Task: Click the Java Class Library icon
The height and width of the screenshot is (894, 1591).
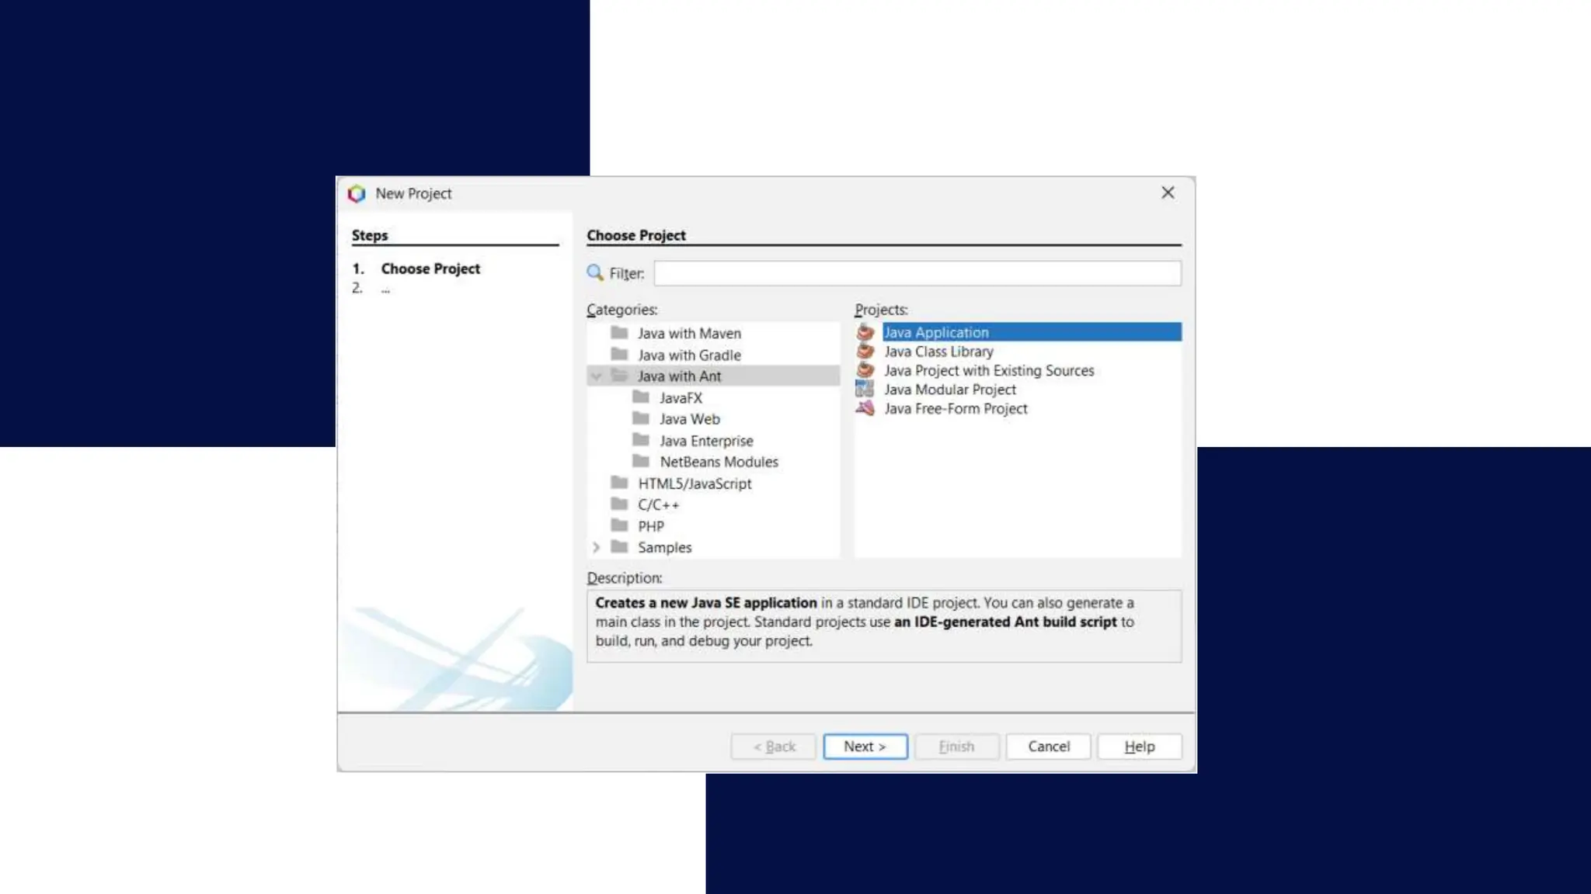Action: [x=865, y=352]
